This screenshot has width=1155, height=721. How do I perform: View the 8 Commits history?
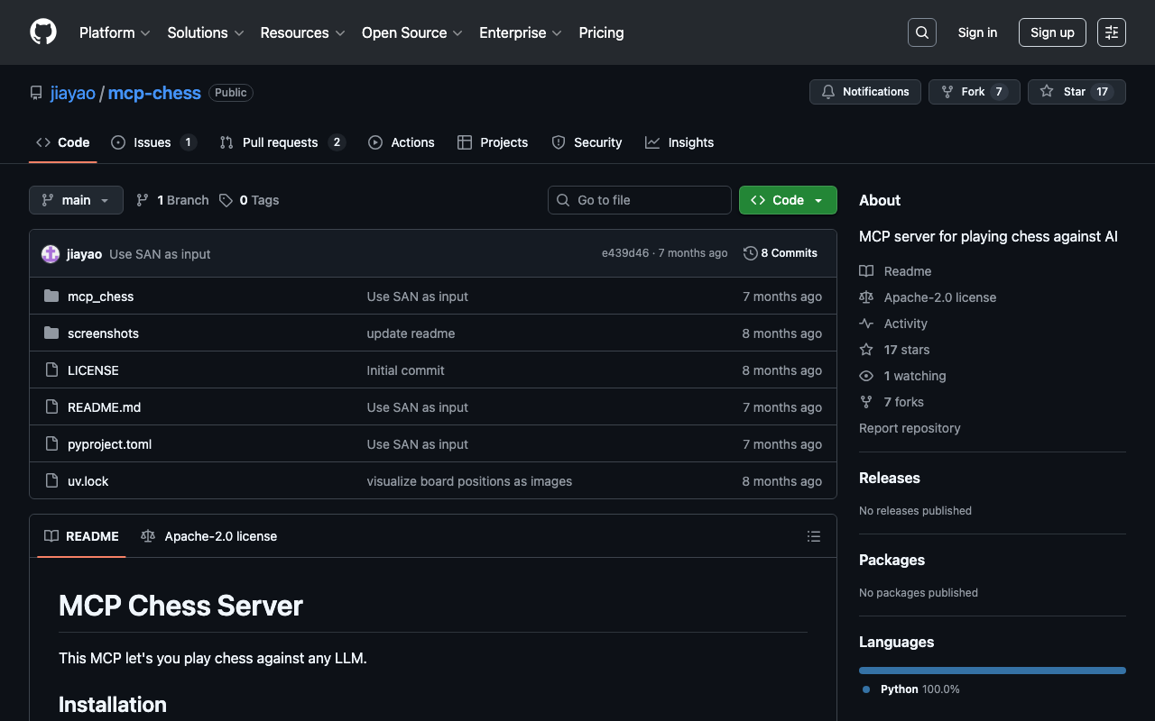click(781, 253)
